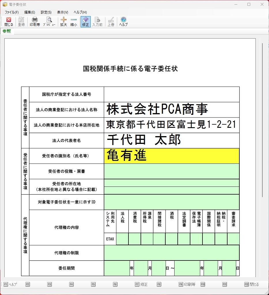The image size is (269, 295).
Task: Click the 納税・納税証明 cell in ETAX row
Action: pos(221,239)
